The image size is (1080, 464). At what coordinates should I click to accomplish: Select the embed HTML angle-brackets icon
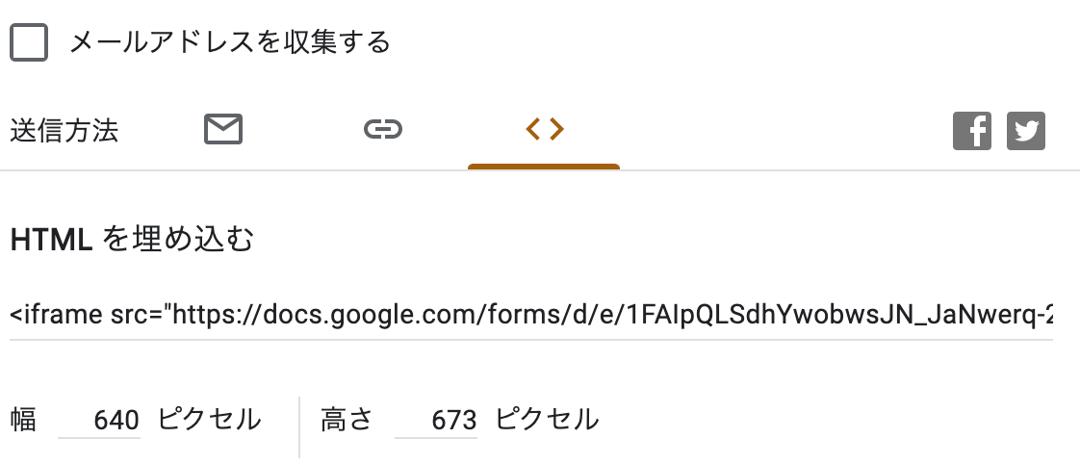(544, 129)
